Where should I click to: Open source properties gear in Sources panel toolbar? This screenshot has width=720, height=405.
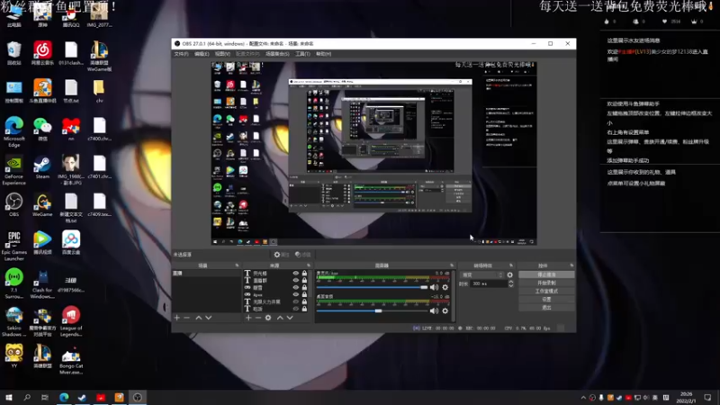pyautogui.click(x=268, y=318)
